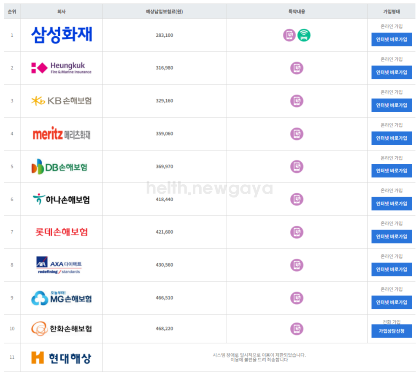419x376 pixels.
Task: Click rank number 11
Action: 12,357
